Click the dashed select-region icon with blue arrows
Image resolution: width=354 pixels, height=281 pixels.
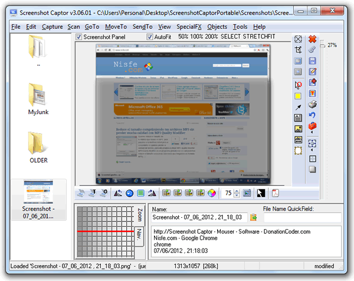coord(313,143)
